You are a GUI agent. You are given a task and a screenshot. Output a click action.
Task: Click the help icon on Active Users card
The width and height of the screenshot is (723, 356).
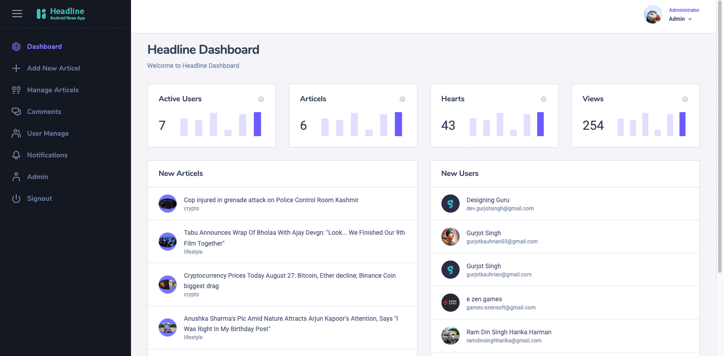tap(261, 99)
